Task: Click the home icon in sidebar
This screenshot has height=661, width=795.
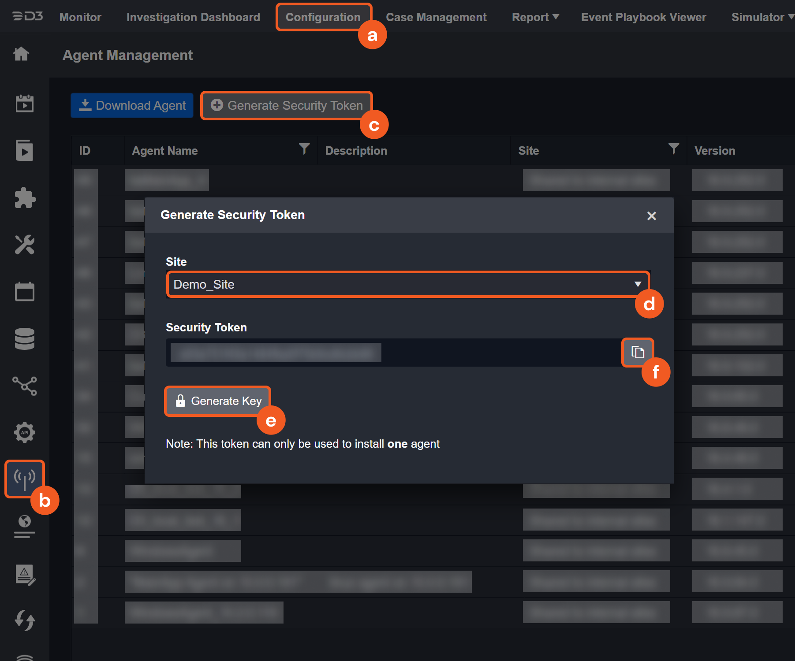Action: pos(21,54)
